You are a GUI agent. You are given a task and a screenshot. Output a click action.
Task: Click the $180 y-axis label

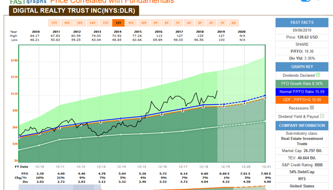coord(14,60)
